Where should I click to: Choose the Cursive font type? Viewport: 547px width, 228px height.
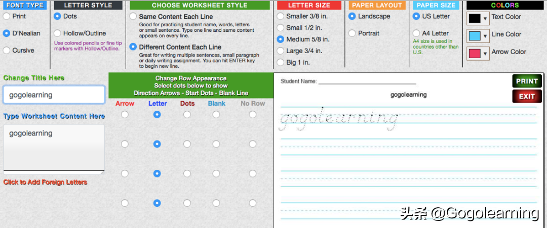[x=7, y=51]
